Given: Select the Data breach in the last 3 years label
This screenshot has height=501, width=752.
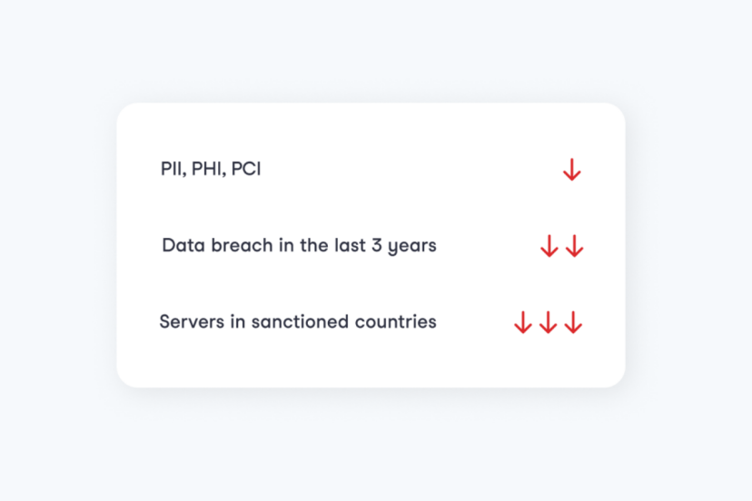Looking at the screenshot, I should coord(300,245).
